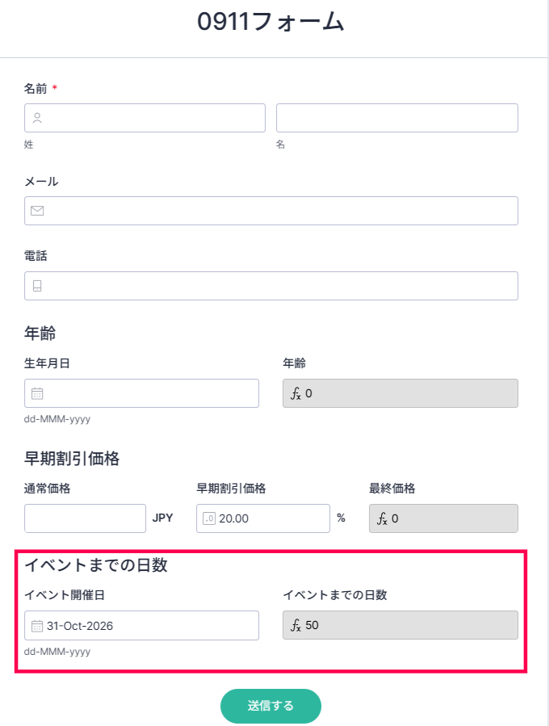Focus the 名 first name input field
Image resolution: width=549 pixels, height=726 pixels.
397,118
